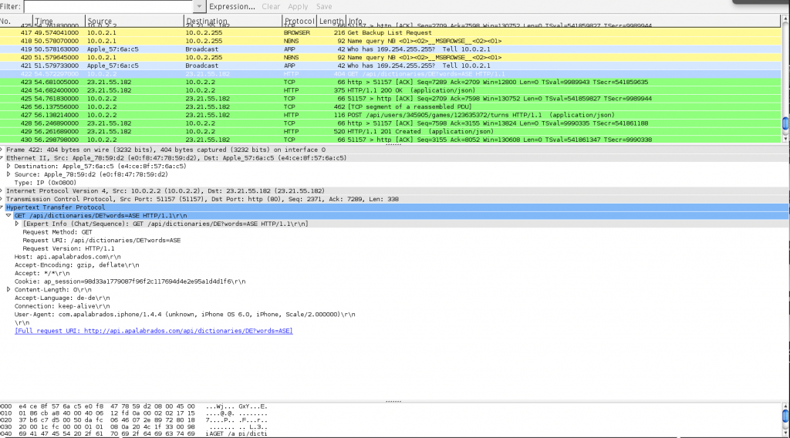
Task: Click the full request URI link
Action: (x=154, y=331)
